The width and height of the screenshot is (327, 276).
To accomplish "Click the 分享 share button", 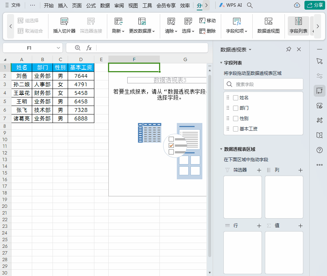I will [314, 5].
